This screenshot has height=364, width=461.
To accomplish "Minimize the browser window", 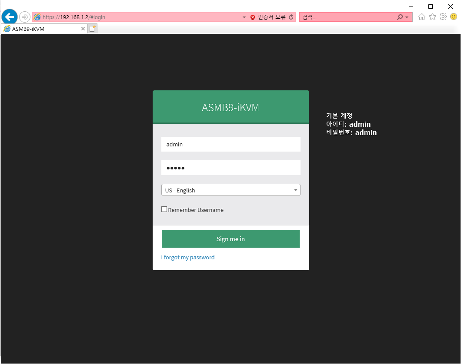I will tap(411, 7).
